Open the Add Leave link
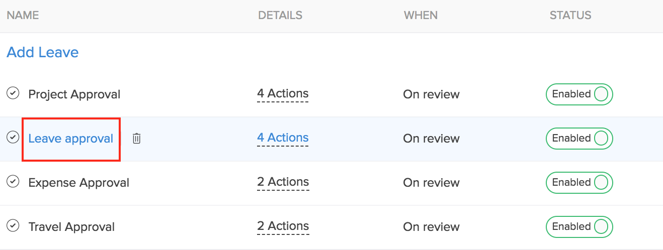The height and width of the screenshot is (250, 663). tap(43, 52)
